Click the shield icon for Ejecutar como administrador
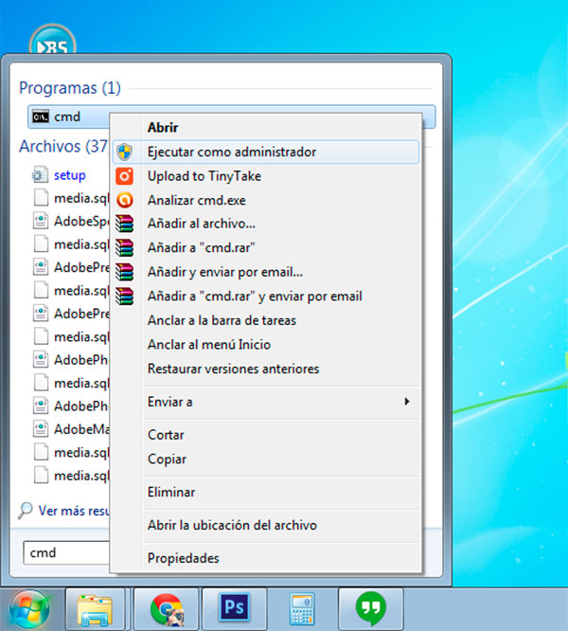Image resolution: width=568 pixels, height=631 pixels. pyautogui.click(x=125, y=152)
